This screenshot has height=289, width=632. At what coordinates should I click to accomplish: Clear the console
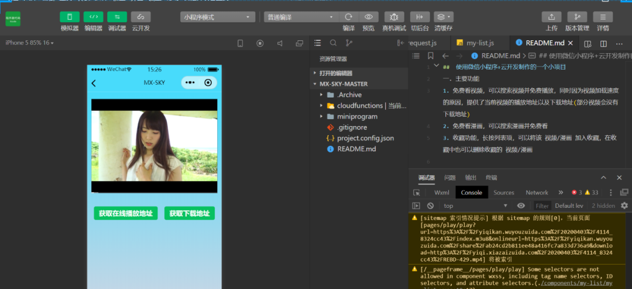(430, 206)
